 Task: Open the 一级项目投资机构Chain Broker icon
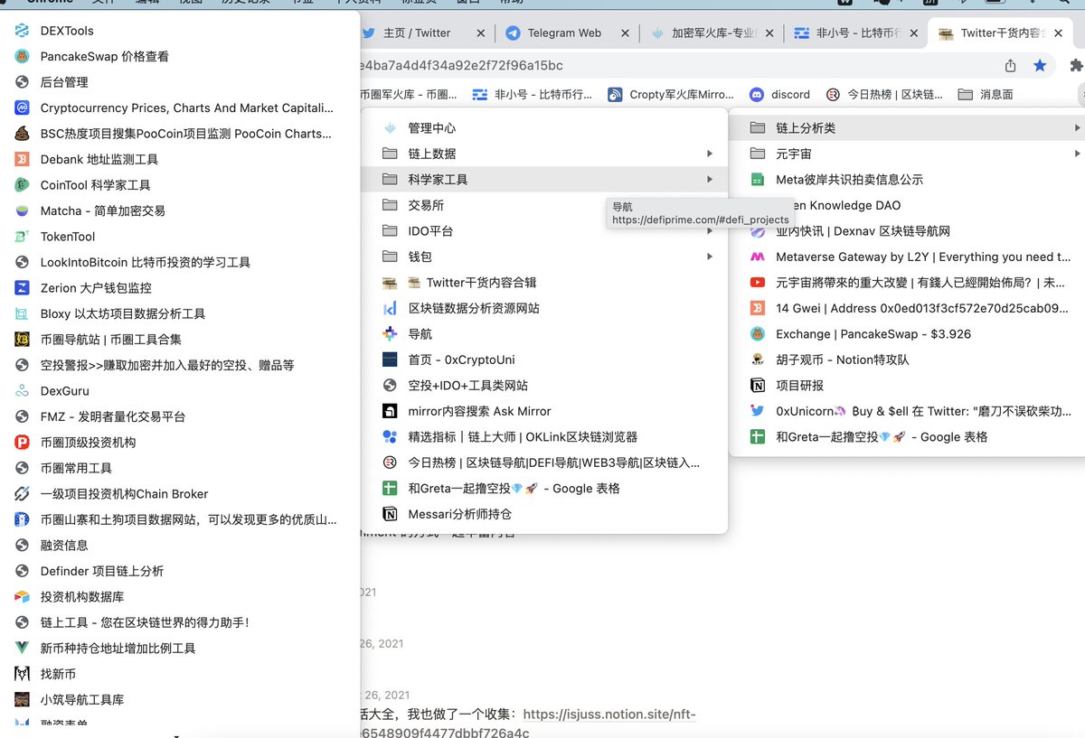click(23, 494)
